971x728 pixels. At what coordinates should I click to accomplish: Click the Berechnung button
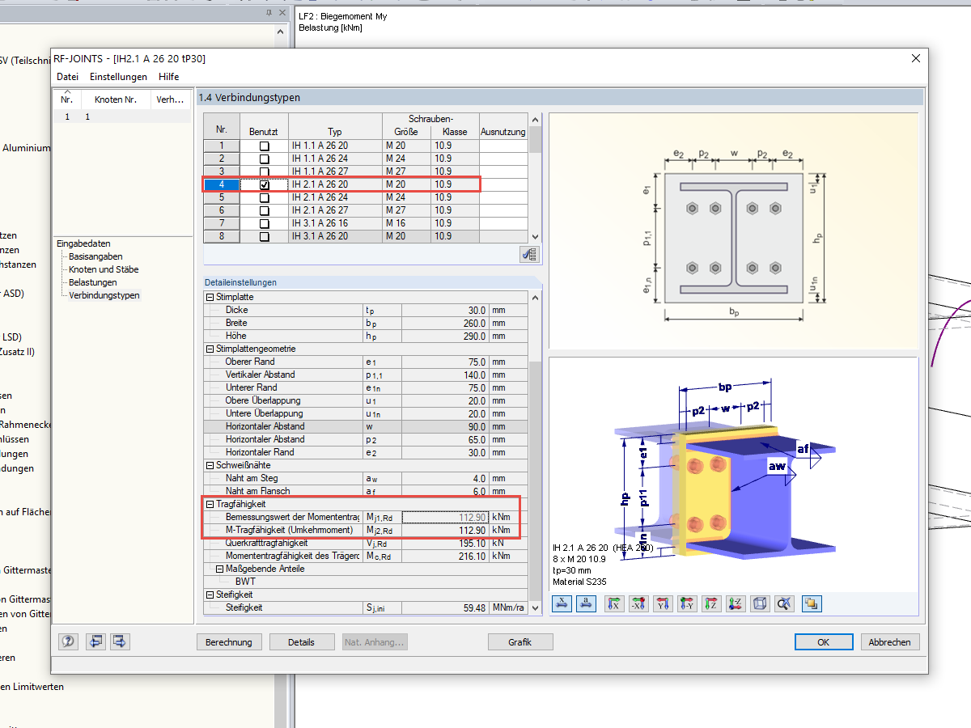(229, 641)
